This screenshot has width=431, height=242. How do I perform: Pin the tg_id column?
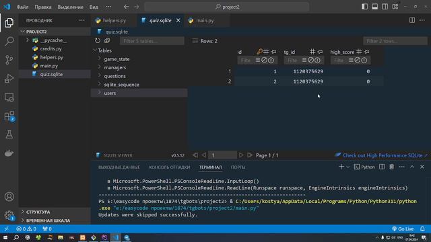[x=320, y=52]
